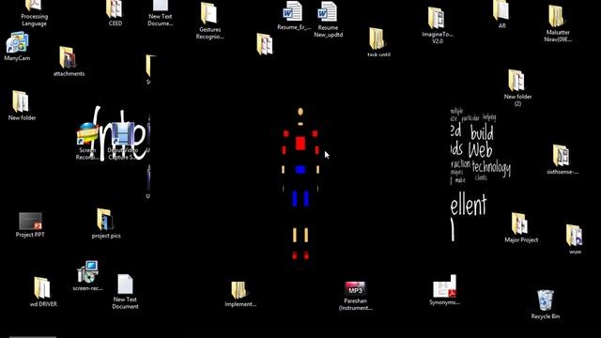601x338 pixels.
Task: Select the Pareshan Instrumental MP3 file
Action: click(x=355, y=289)
